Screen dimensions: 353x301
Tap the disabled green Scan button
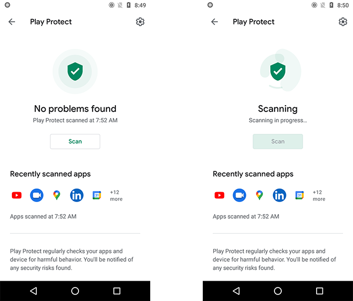(278, 141)
